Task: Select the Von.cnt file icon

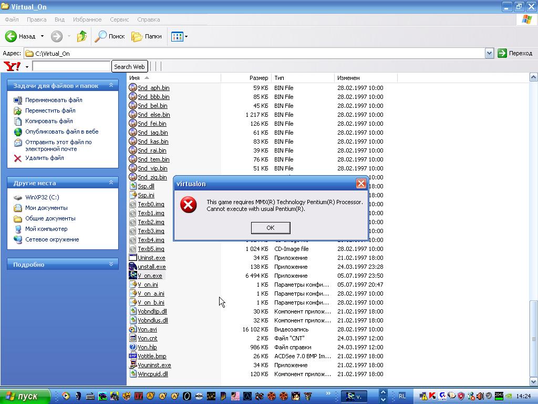Action: click(133, 338)
